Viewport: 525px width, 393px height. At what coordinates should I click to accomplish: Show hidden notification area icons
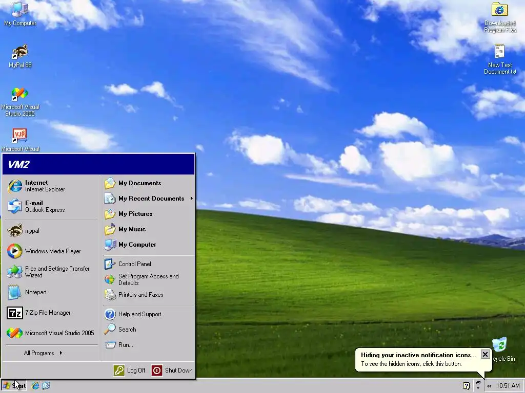coord(489,386)
